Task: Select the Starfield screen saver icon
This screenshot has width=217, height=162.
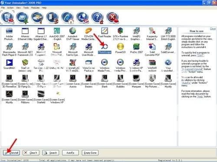Action: pyautogui.click(x=41, y=94)
